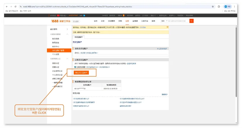Click 1688首页 link in top bar
Screen dimensions: 242x128
tap(105, 15)
